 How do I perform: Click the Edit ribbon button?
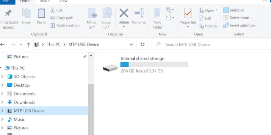(x=205, y=18)
